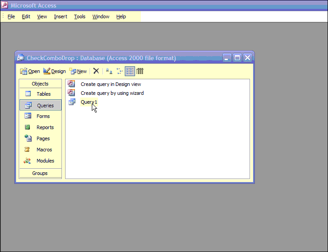Image resolution: width=328 pixels, height=252 pixels.
Task: Select Reports in Objects pane
Action: point(41,127)
